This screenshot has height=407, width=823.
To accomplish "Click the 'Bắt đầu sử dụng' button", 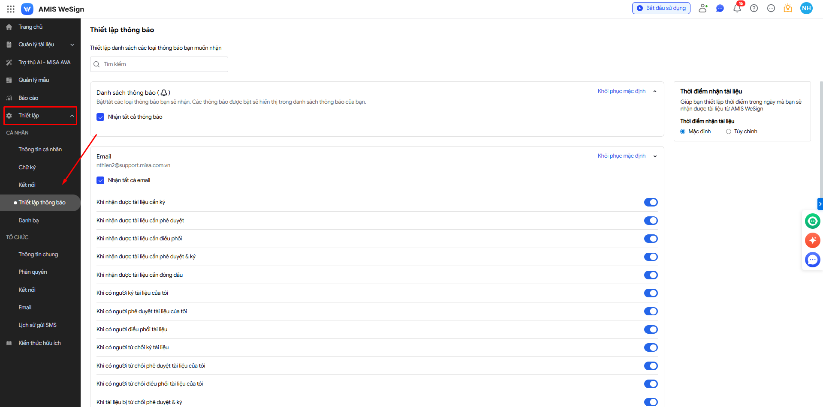I will point(661,8).
